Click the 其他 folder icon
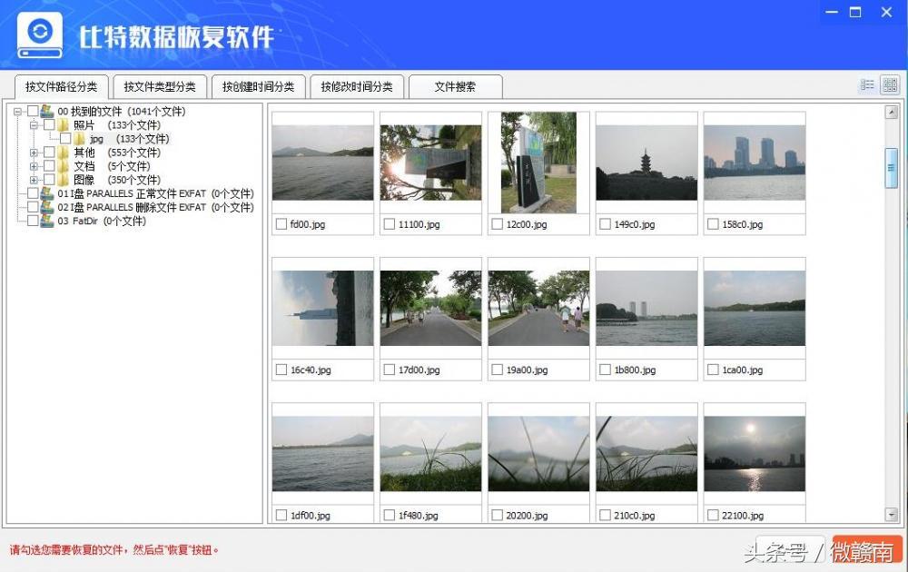908x572 pixels. pos(63,153)
